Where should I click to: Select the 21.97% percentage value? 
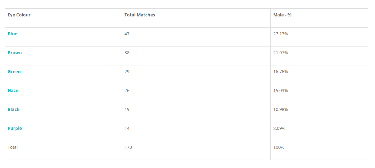(x=280, y=53)
